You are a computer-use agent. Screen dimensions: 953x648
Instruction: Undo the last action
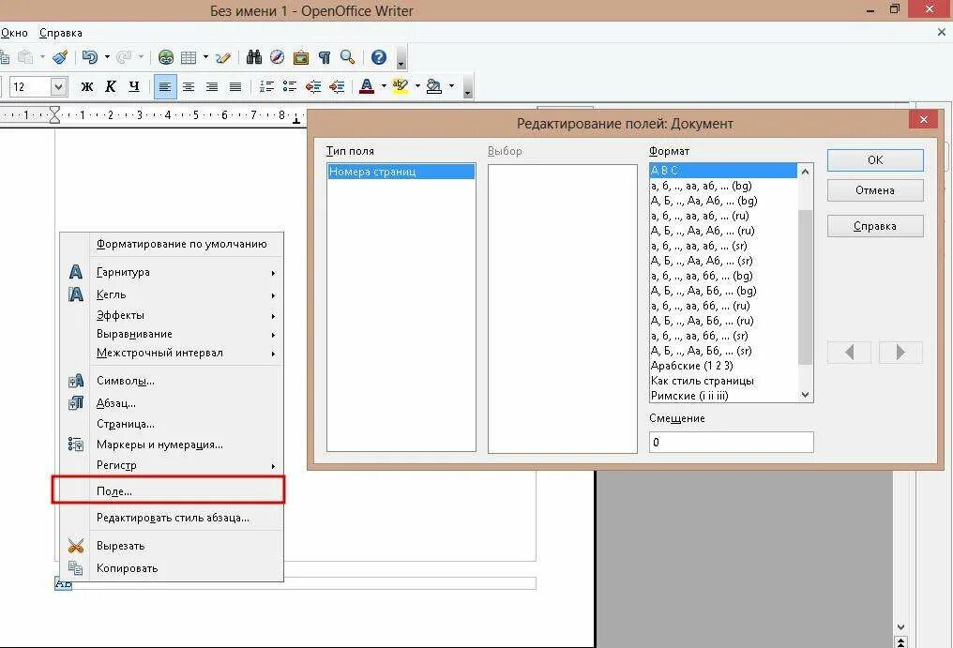pos(89,57)
